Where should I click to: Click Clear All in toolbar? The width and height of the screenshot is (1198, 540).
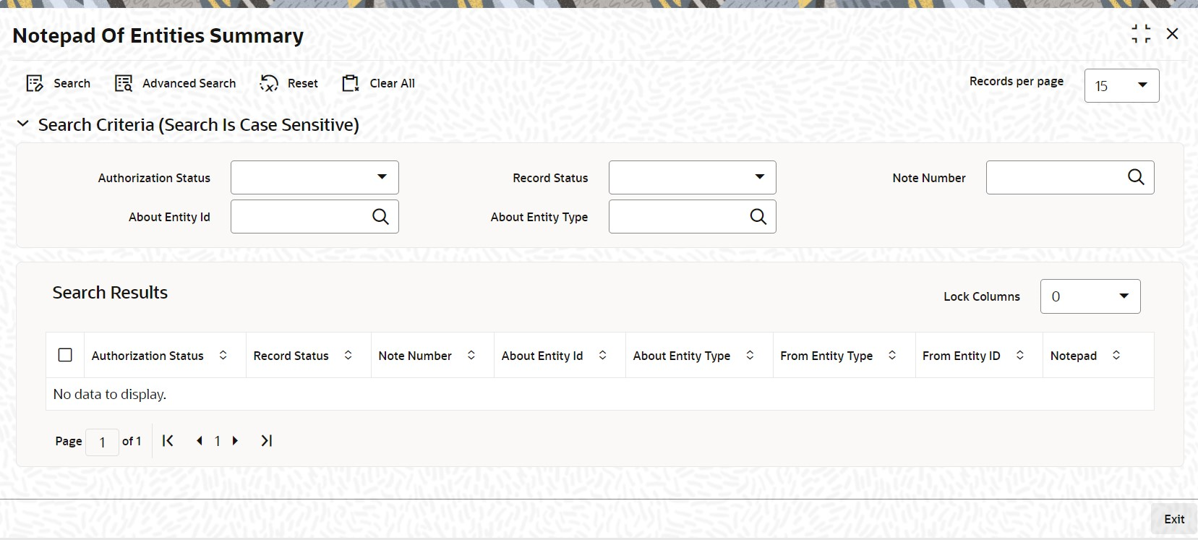click(378, 84)
